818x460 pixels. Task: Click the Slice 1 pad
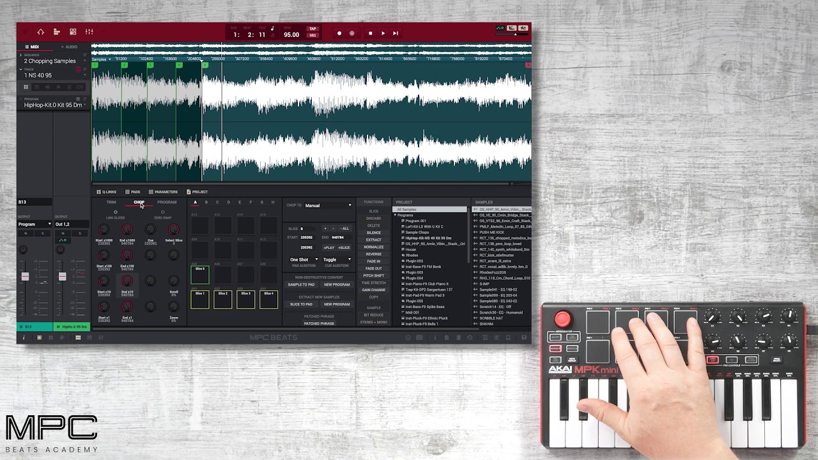point(200,299)
